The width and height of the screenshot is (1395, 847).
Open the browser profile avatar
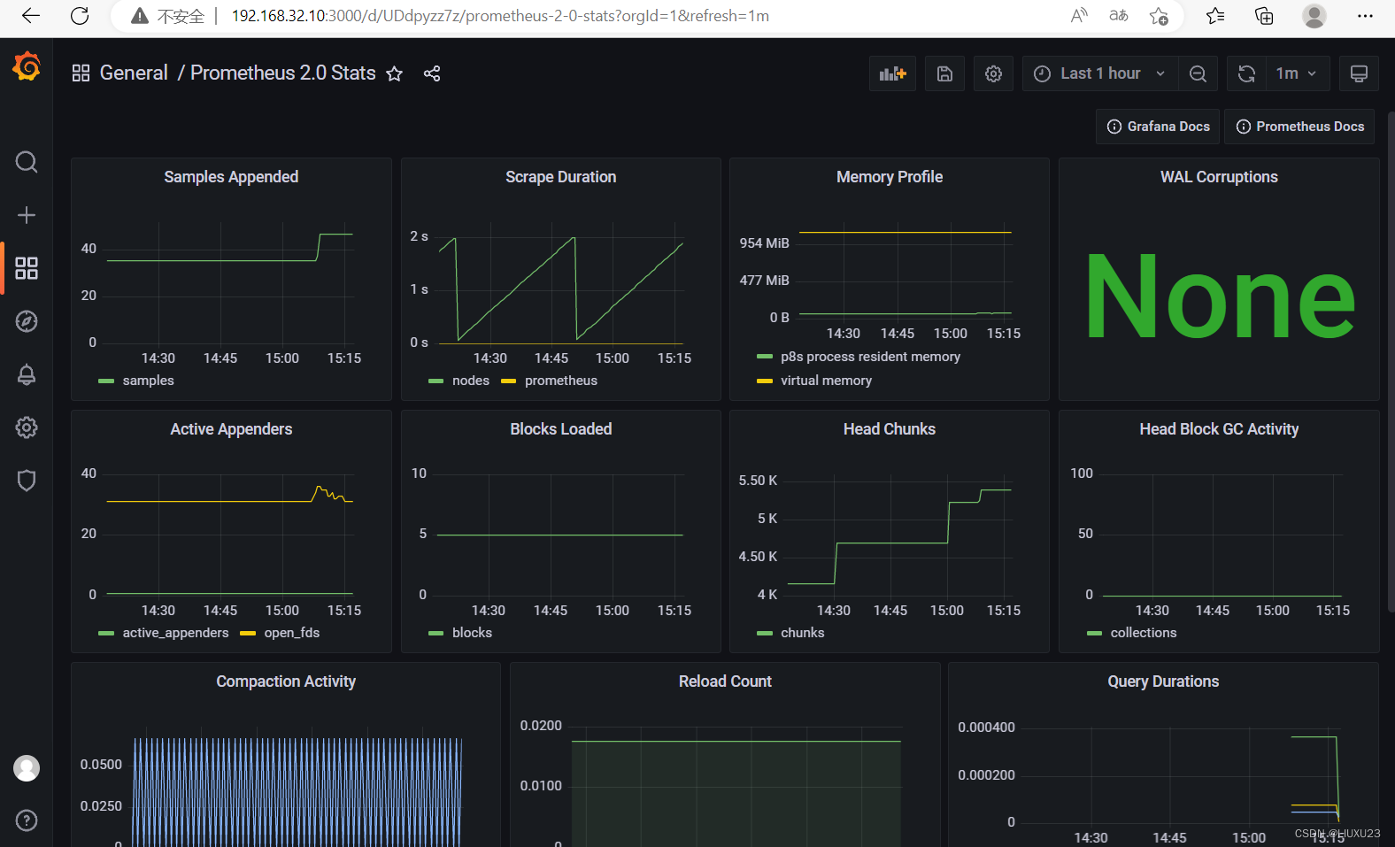point(1314,16)
